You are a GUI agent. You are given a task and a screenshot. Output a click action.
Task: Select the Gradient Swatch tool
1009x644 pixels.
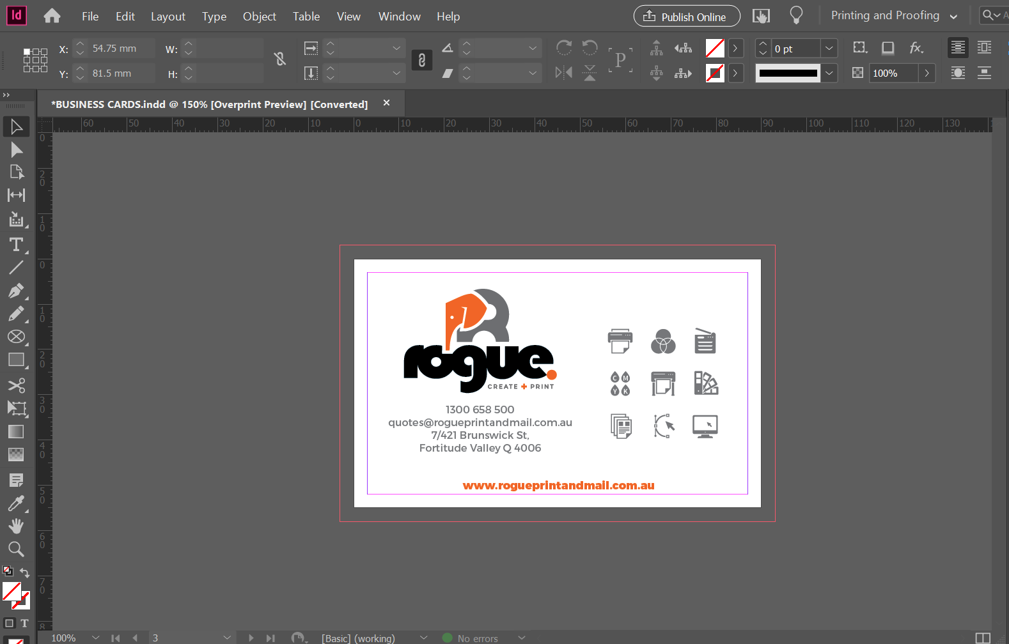[x=17, y=432]
